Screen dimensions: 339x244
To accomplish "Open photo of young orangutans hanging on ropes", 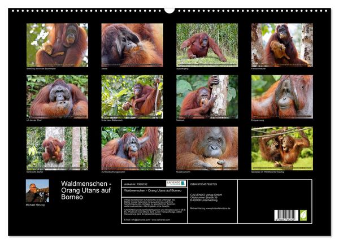I will pyautogui.click(x=282, y=149).
